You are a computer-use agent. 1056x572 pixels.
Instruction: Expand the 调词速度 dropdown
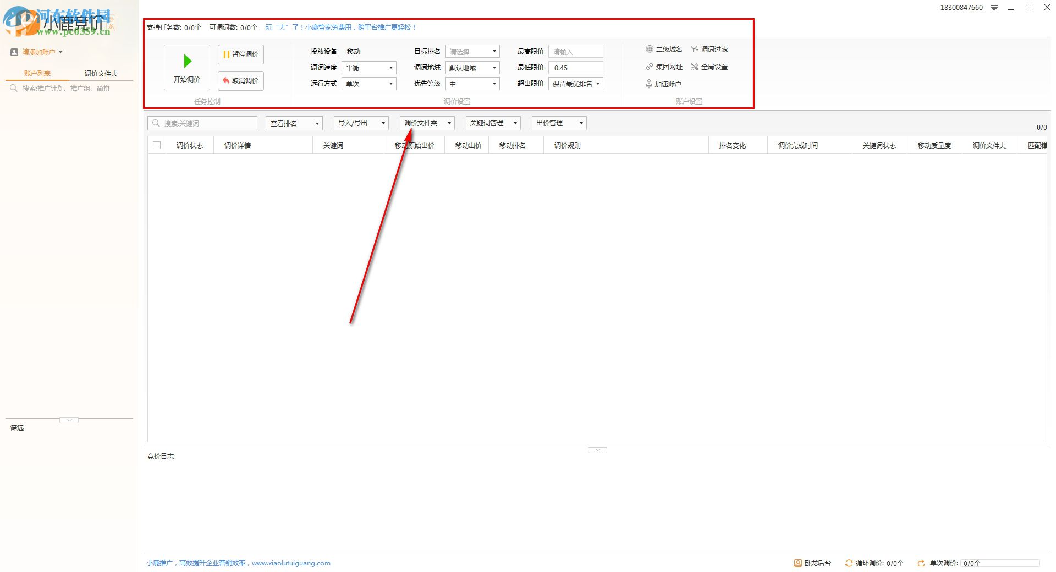369,68
